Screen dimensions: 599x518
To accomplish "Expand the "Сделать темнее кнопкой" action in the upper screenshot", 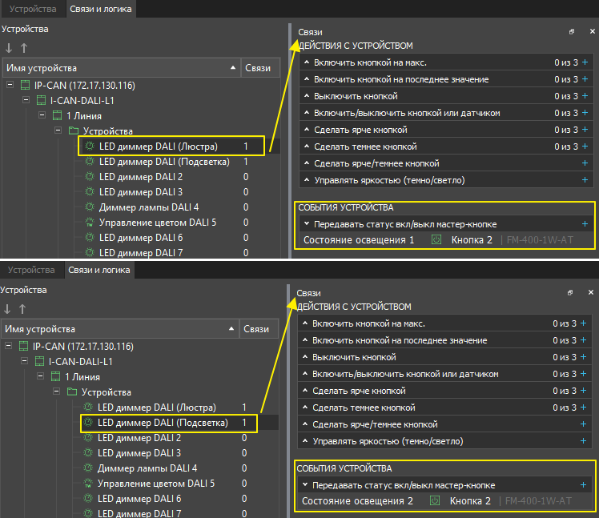I will pos(307,147).
